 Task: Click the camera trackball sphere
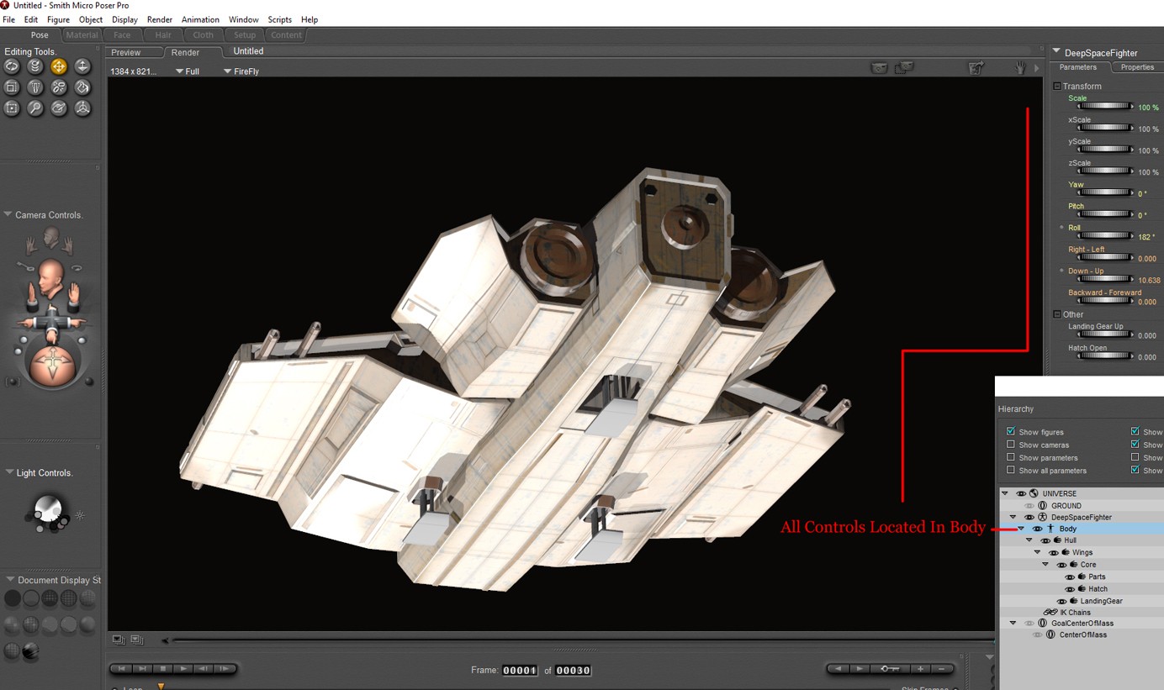(53, 365)
